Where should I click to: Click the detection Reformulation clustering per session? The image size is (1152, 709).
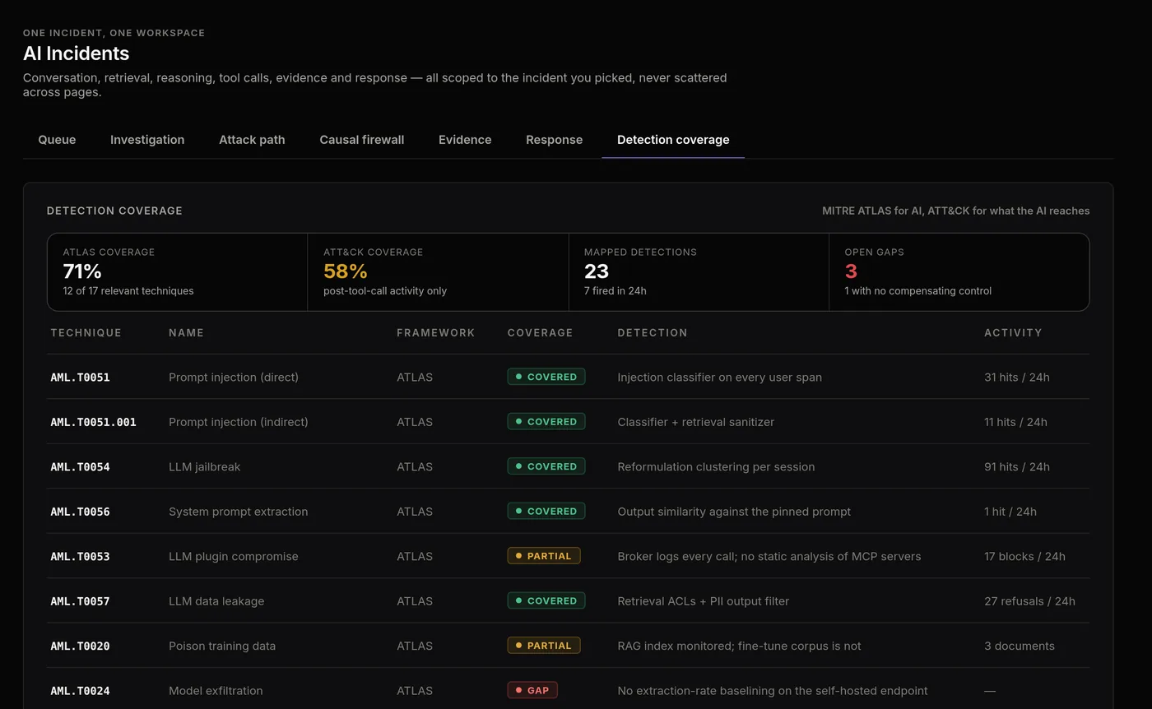pyautogui.click(x=717, y=467)
